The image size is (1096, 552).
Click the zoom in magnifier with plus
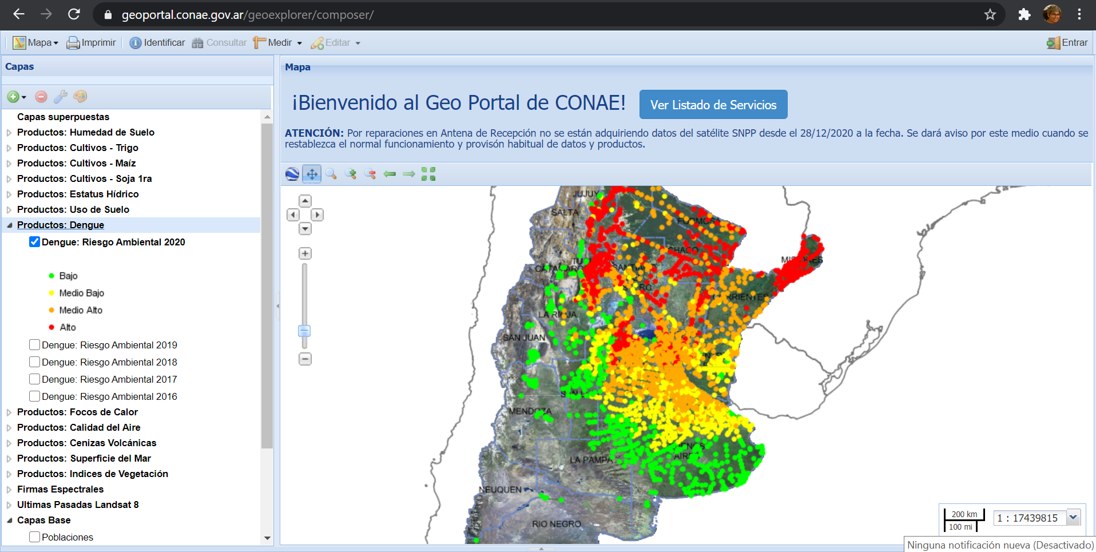(x=351, y=174)
